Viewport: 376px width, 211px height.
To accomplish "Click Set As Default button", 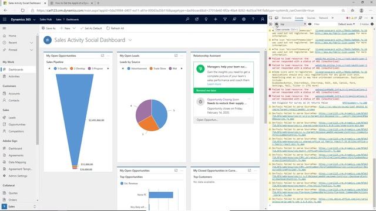I will point(91,28).
